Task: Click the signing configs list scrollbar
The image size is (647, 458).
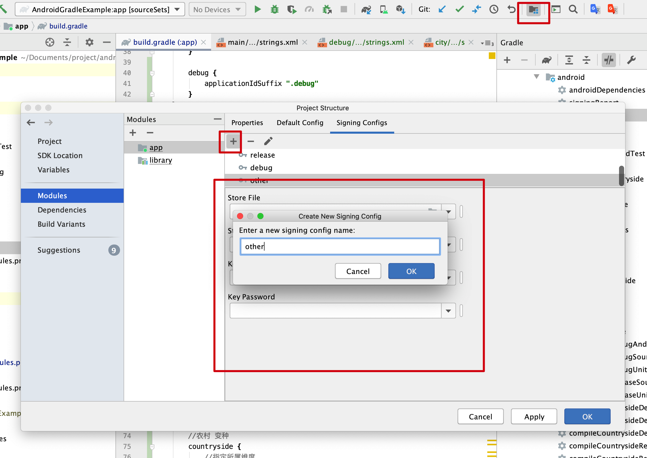Action: coord(621,176)
